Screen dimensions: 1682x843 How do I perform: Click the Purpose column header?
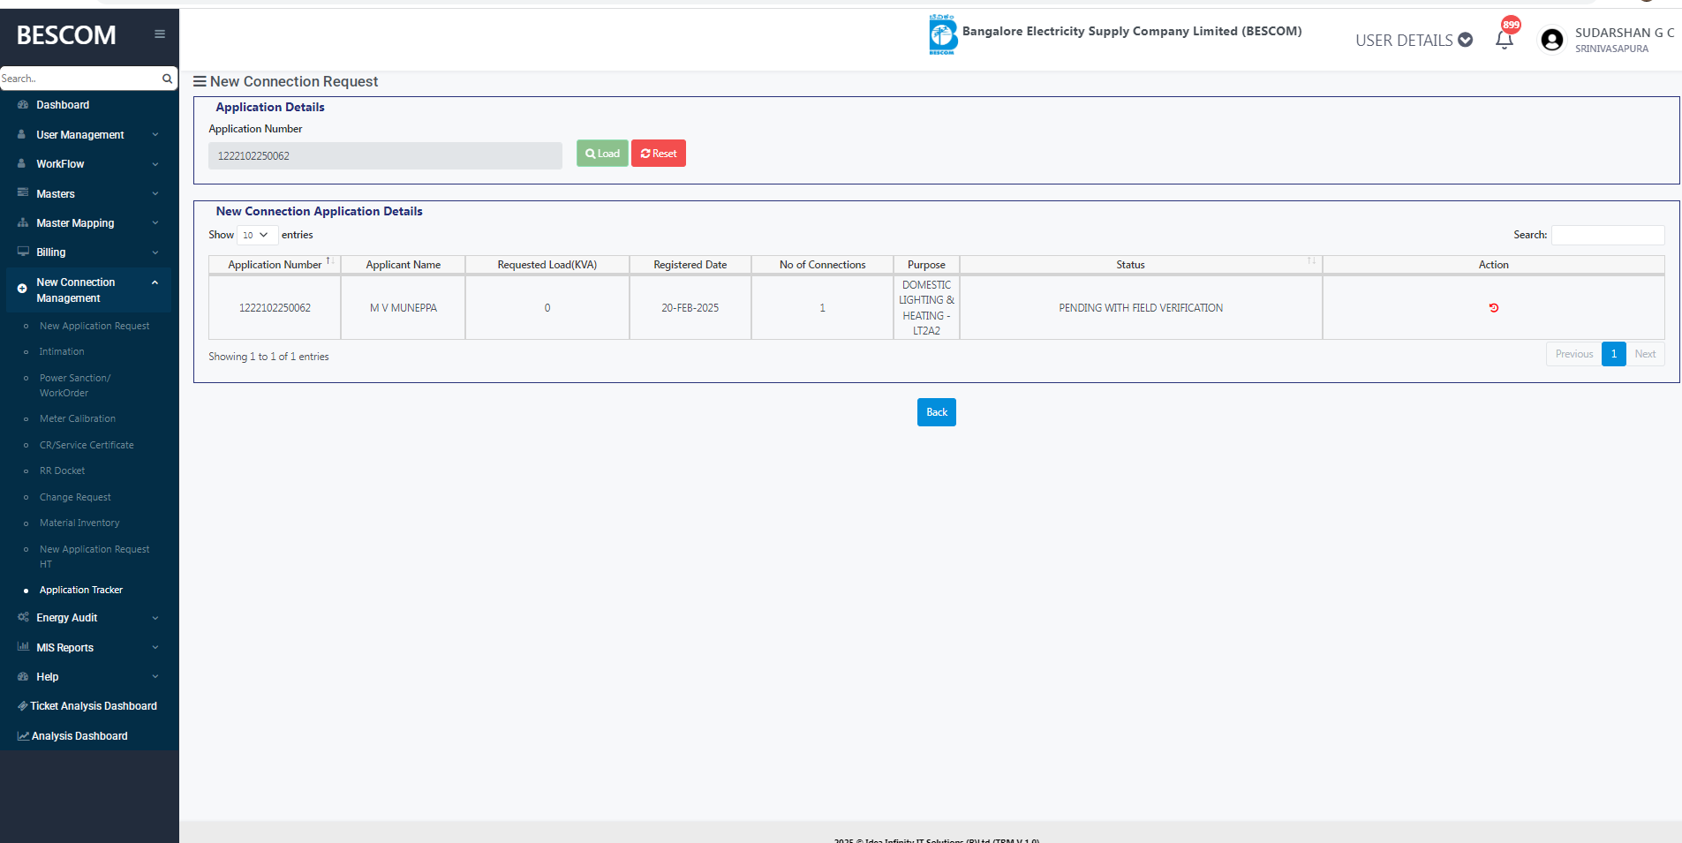tap(926, 265)
